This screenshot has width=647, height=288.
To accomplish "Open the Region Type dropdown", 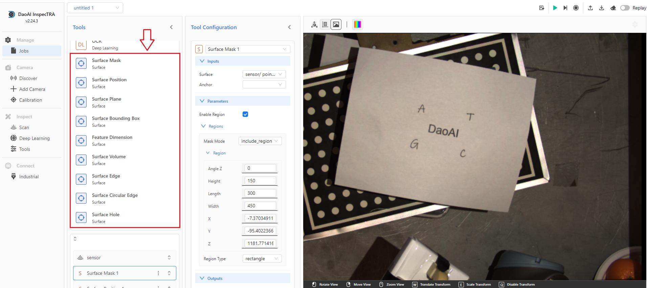I will pos(262,259).
